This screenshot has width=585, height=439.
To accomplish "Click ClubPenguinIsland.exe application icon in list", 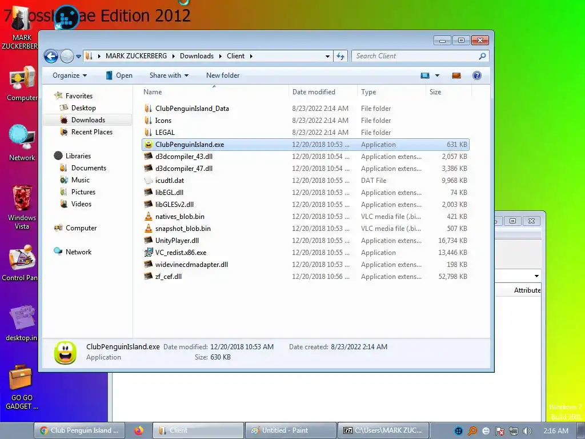I will click(x=148, y=145).
